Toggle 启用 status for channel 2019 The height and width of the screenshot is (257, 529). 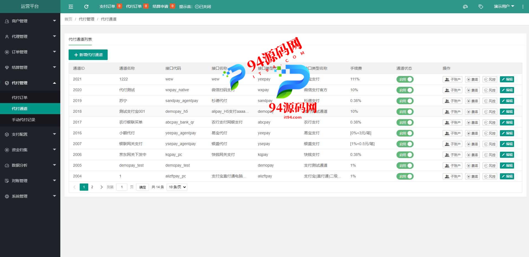pos(405,101)
